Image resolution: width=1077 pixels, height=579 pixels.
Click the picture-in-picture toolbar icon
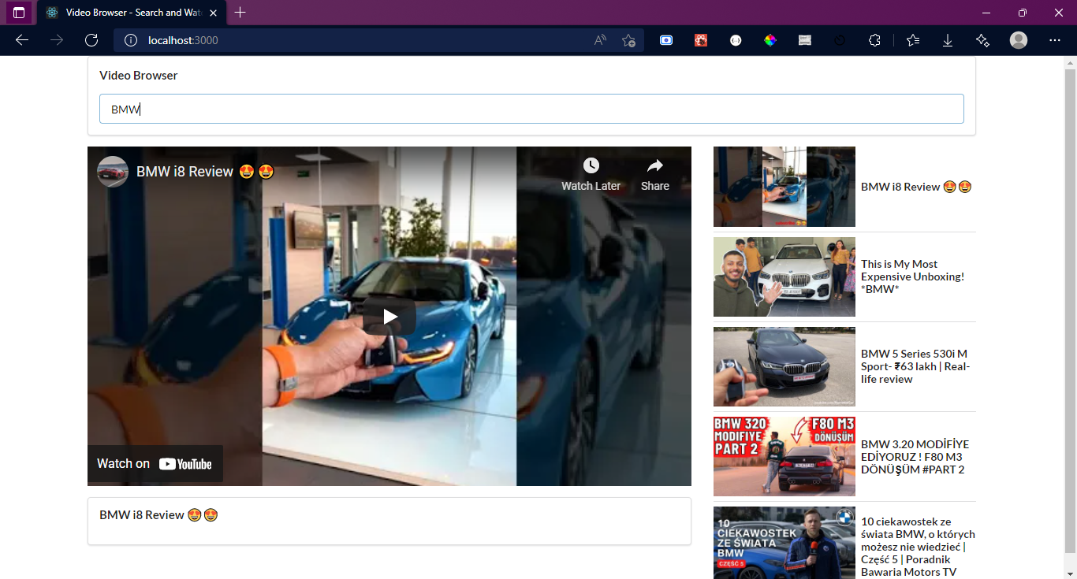666,39
